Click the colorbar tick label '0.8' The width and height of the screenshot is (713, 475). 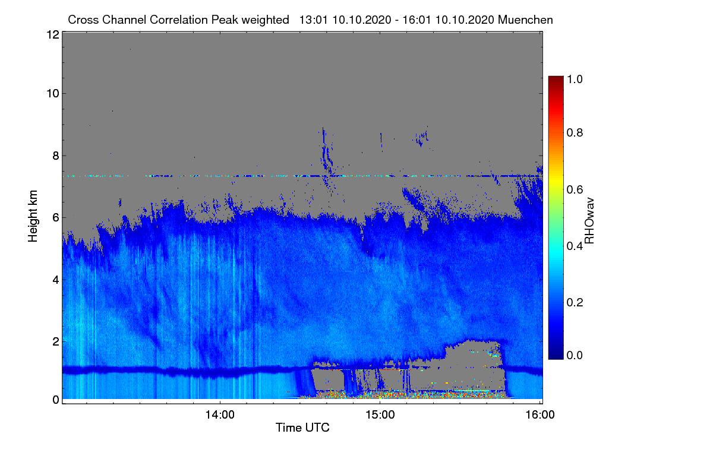tap(574, 133)
